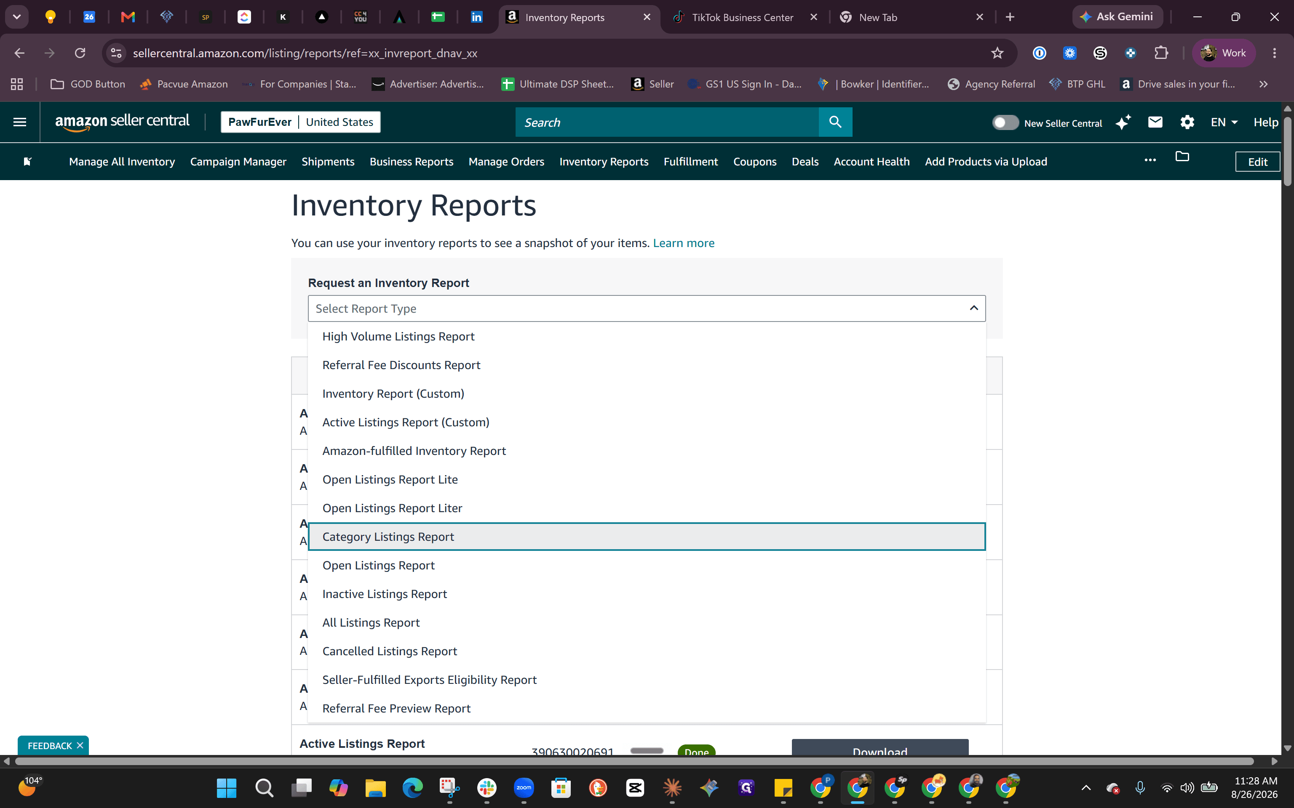The image size is (1294, 808).
Task: Open File Explorer from the taskbar
Action: tap(375, 788)
